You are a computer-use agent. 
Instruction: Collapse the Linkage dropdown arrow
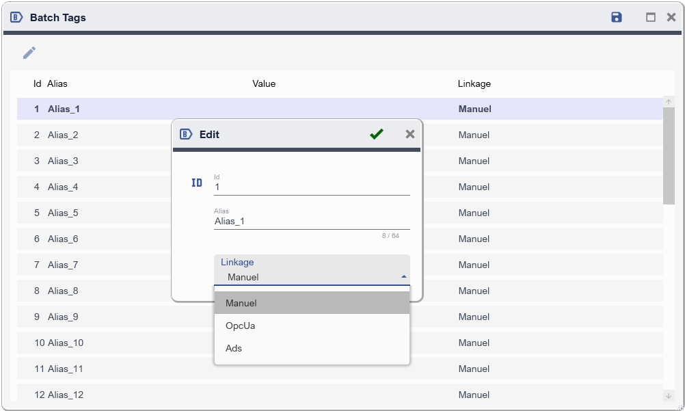(x=404, y=277)
